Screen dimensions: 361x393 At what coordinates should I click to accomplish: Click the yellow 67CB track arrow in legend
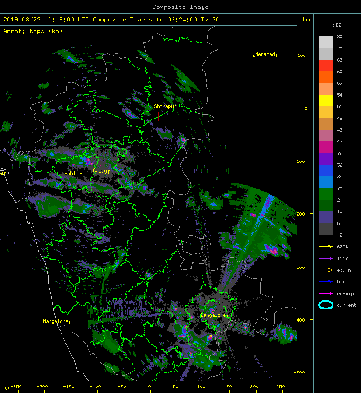click(x=326, y=247)
